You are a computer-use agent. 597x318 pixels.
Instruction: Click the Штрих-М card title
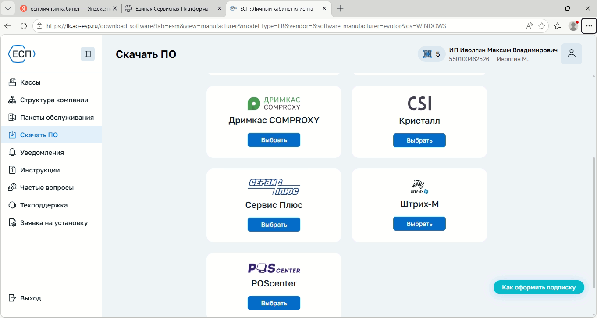[419, 204]
